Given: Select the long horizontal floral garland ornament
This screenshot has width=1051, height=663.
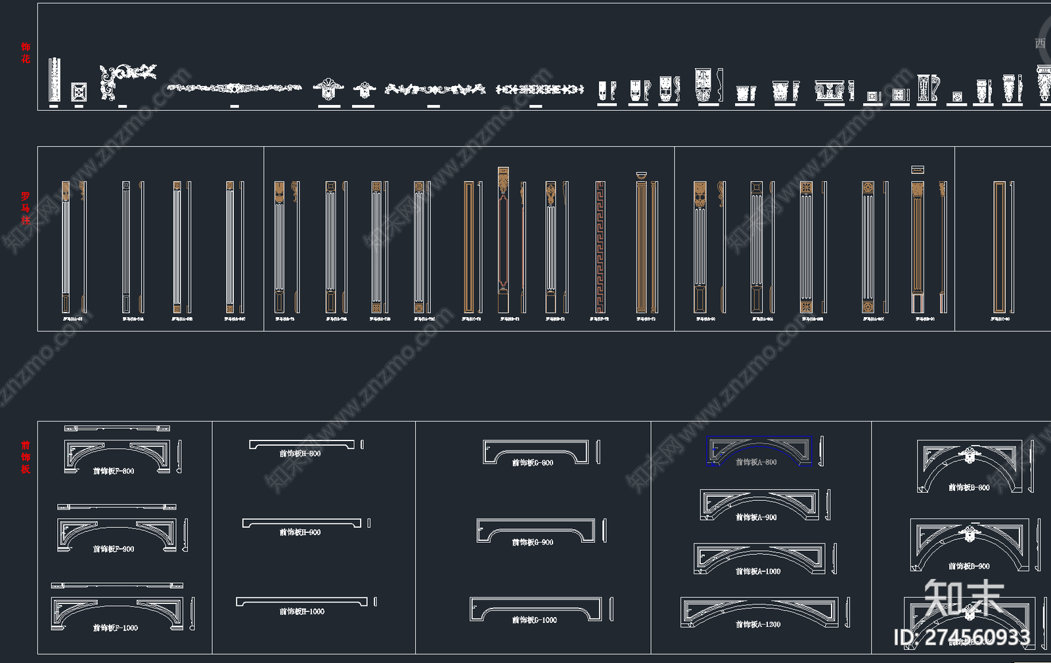Looking at the screenshot, I should coord(234,88).
